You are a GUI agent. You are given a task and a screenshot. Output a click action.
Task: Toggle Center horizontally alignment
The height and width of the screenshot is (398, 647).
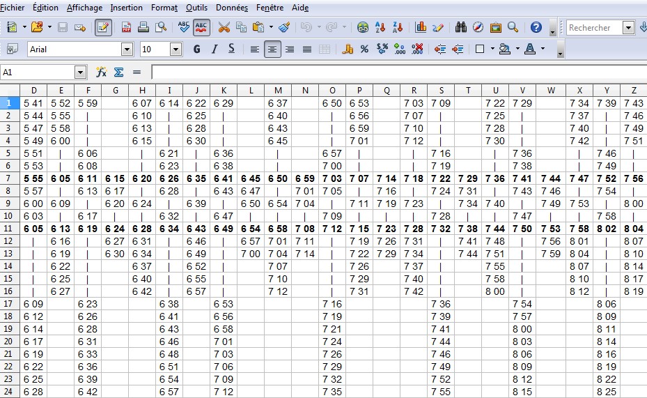272,49
